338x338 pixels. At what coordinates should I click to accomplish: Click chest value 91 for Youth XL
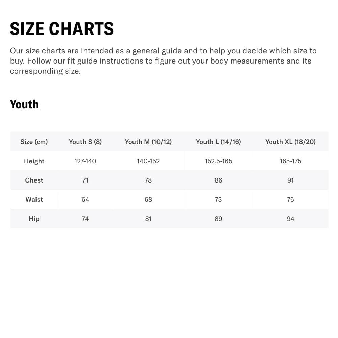pyautogui.click(x=290, y=180)
